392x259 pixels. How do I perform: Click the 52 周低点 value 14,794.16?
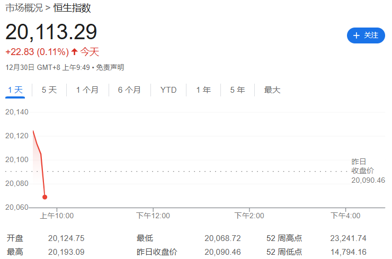click(x=348, y=252)
